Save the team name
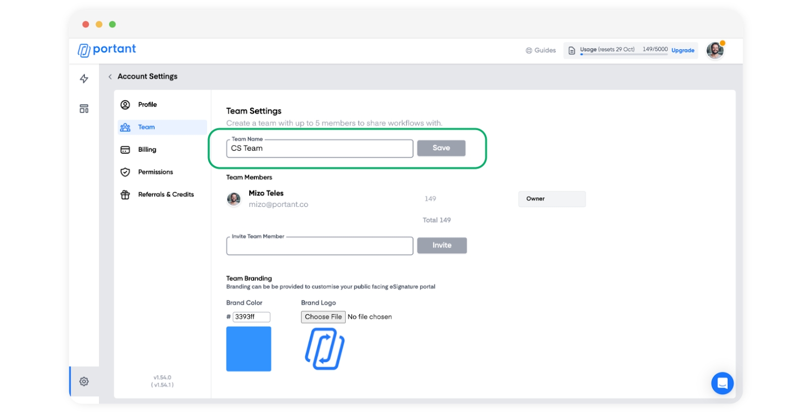 pos(441,148)
